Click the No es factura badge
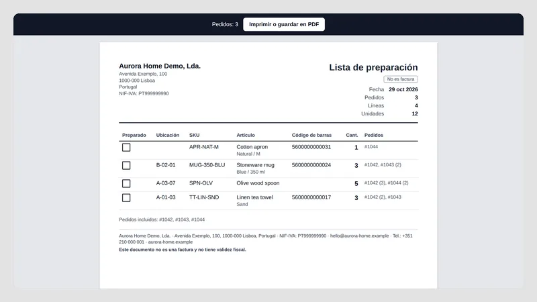The image size is (537, 302). (400, 79)
